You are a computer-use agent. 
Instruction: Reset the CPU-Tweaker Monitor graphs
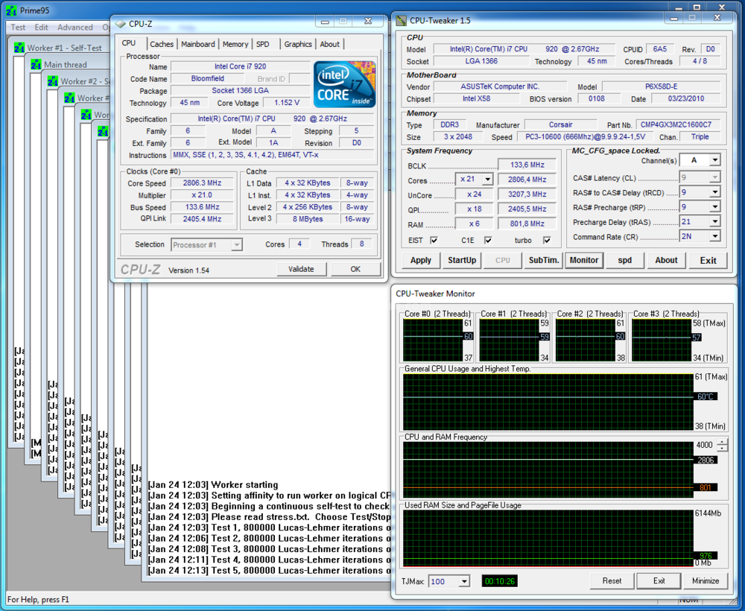[612, 581]
